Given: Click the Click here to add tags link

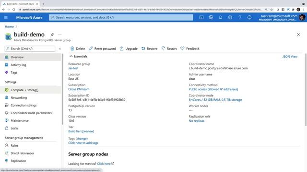Looking at the screenshot, I should [83, 143].
